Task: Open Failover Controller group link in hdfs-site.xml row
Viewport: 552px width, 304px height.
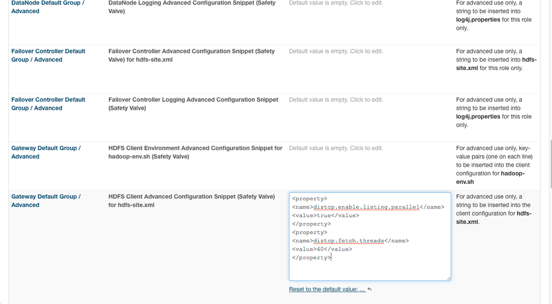Action: [48, 55]
